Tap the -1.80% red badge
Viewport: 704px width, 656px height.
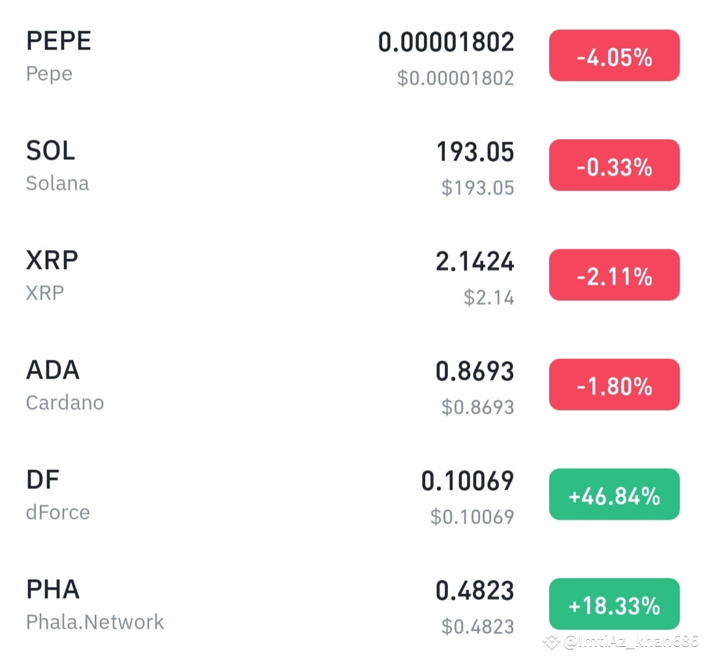tap(614, 384)
